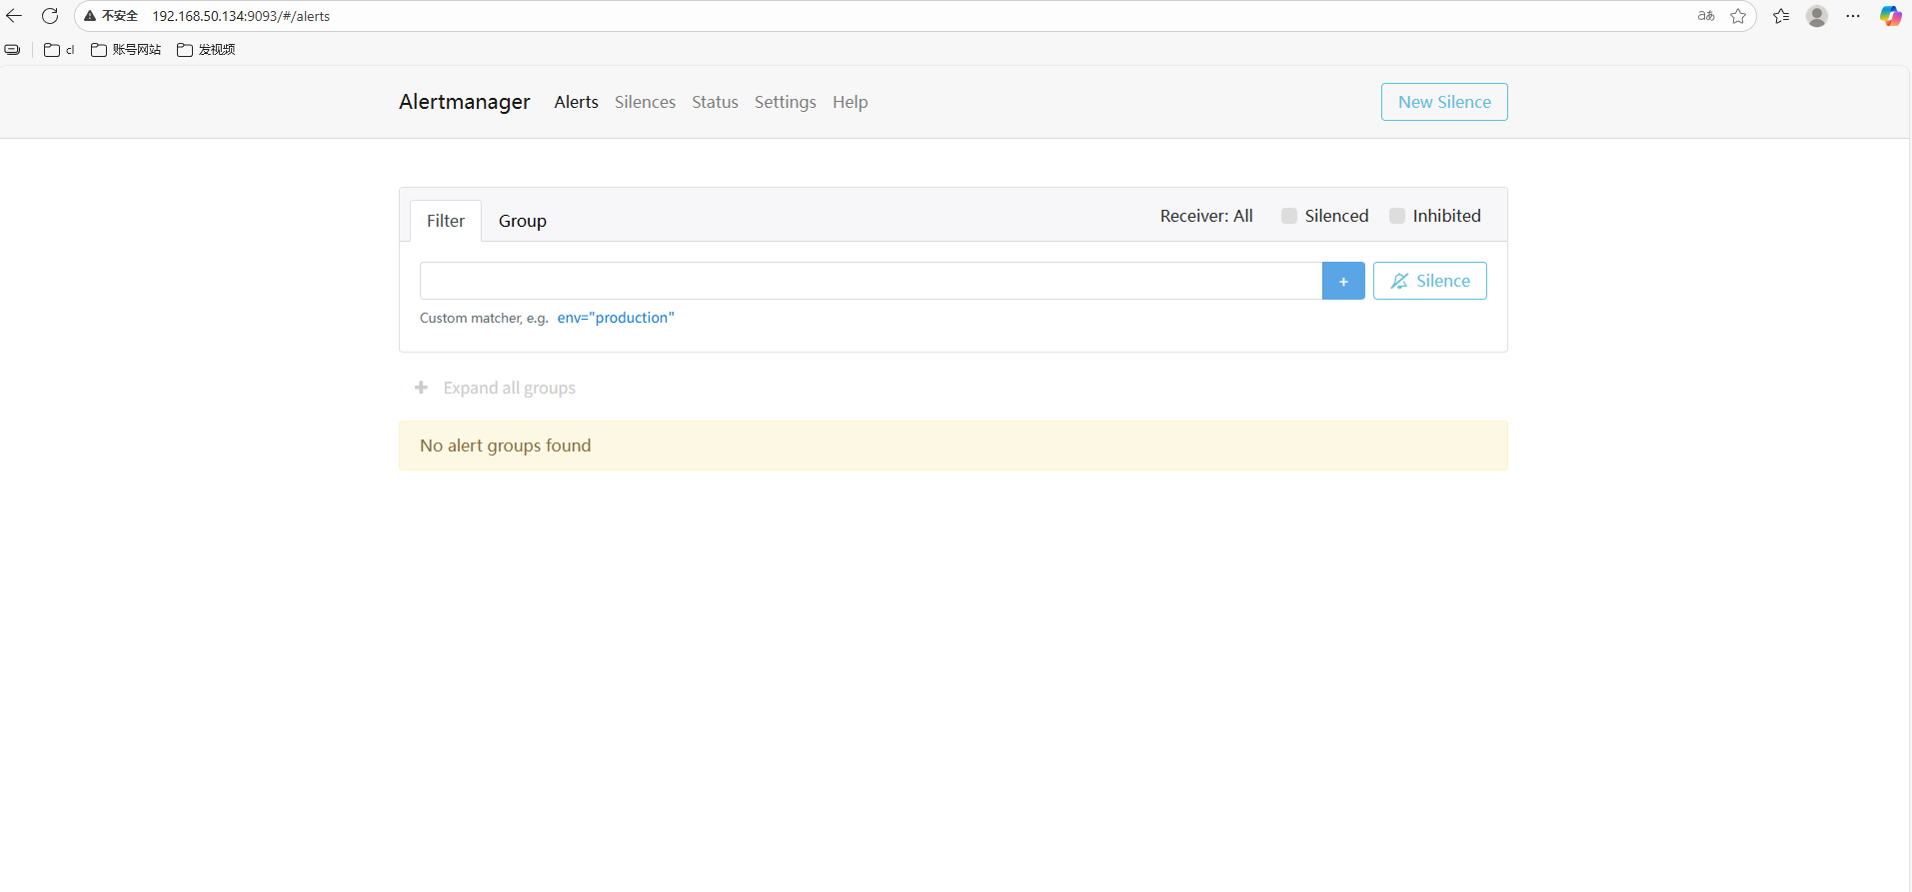Viewport: 1912px width, 892px height.
Task: Open the Help nav item
Action: pyautogui.click(x=850, y=102)
